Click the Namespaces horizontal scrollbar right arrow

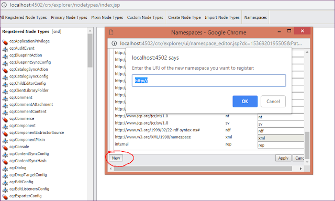301,169
